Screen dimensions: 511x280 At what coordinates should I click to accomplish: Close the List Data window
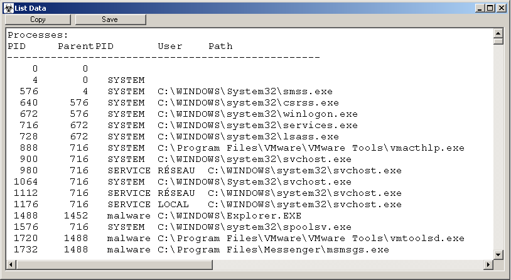502,8
